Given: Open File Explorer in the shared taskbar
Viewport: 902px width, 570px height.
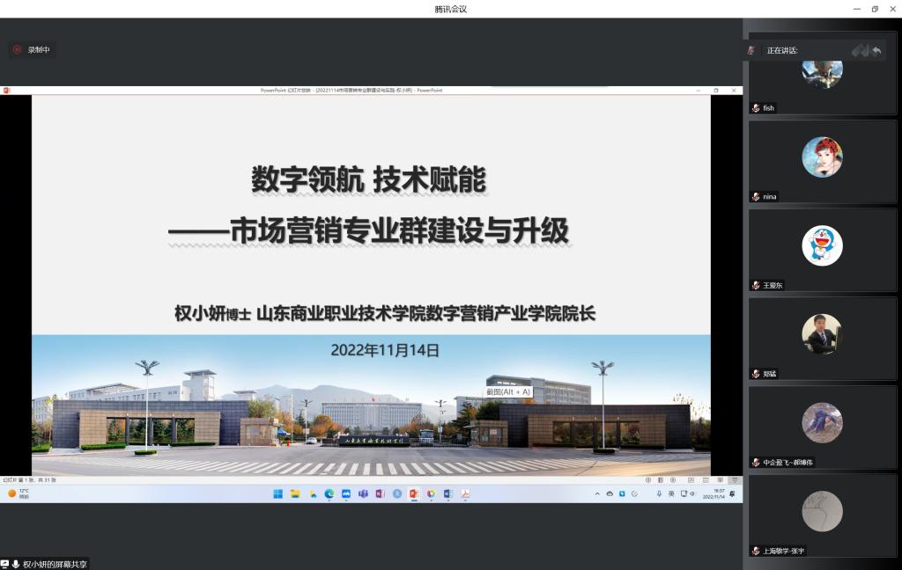Looking at the screenshot, I should [x=295, y=493].
